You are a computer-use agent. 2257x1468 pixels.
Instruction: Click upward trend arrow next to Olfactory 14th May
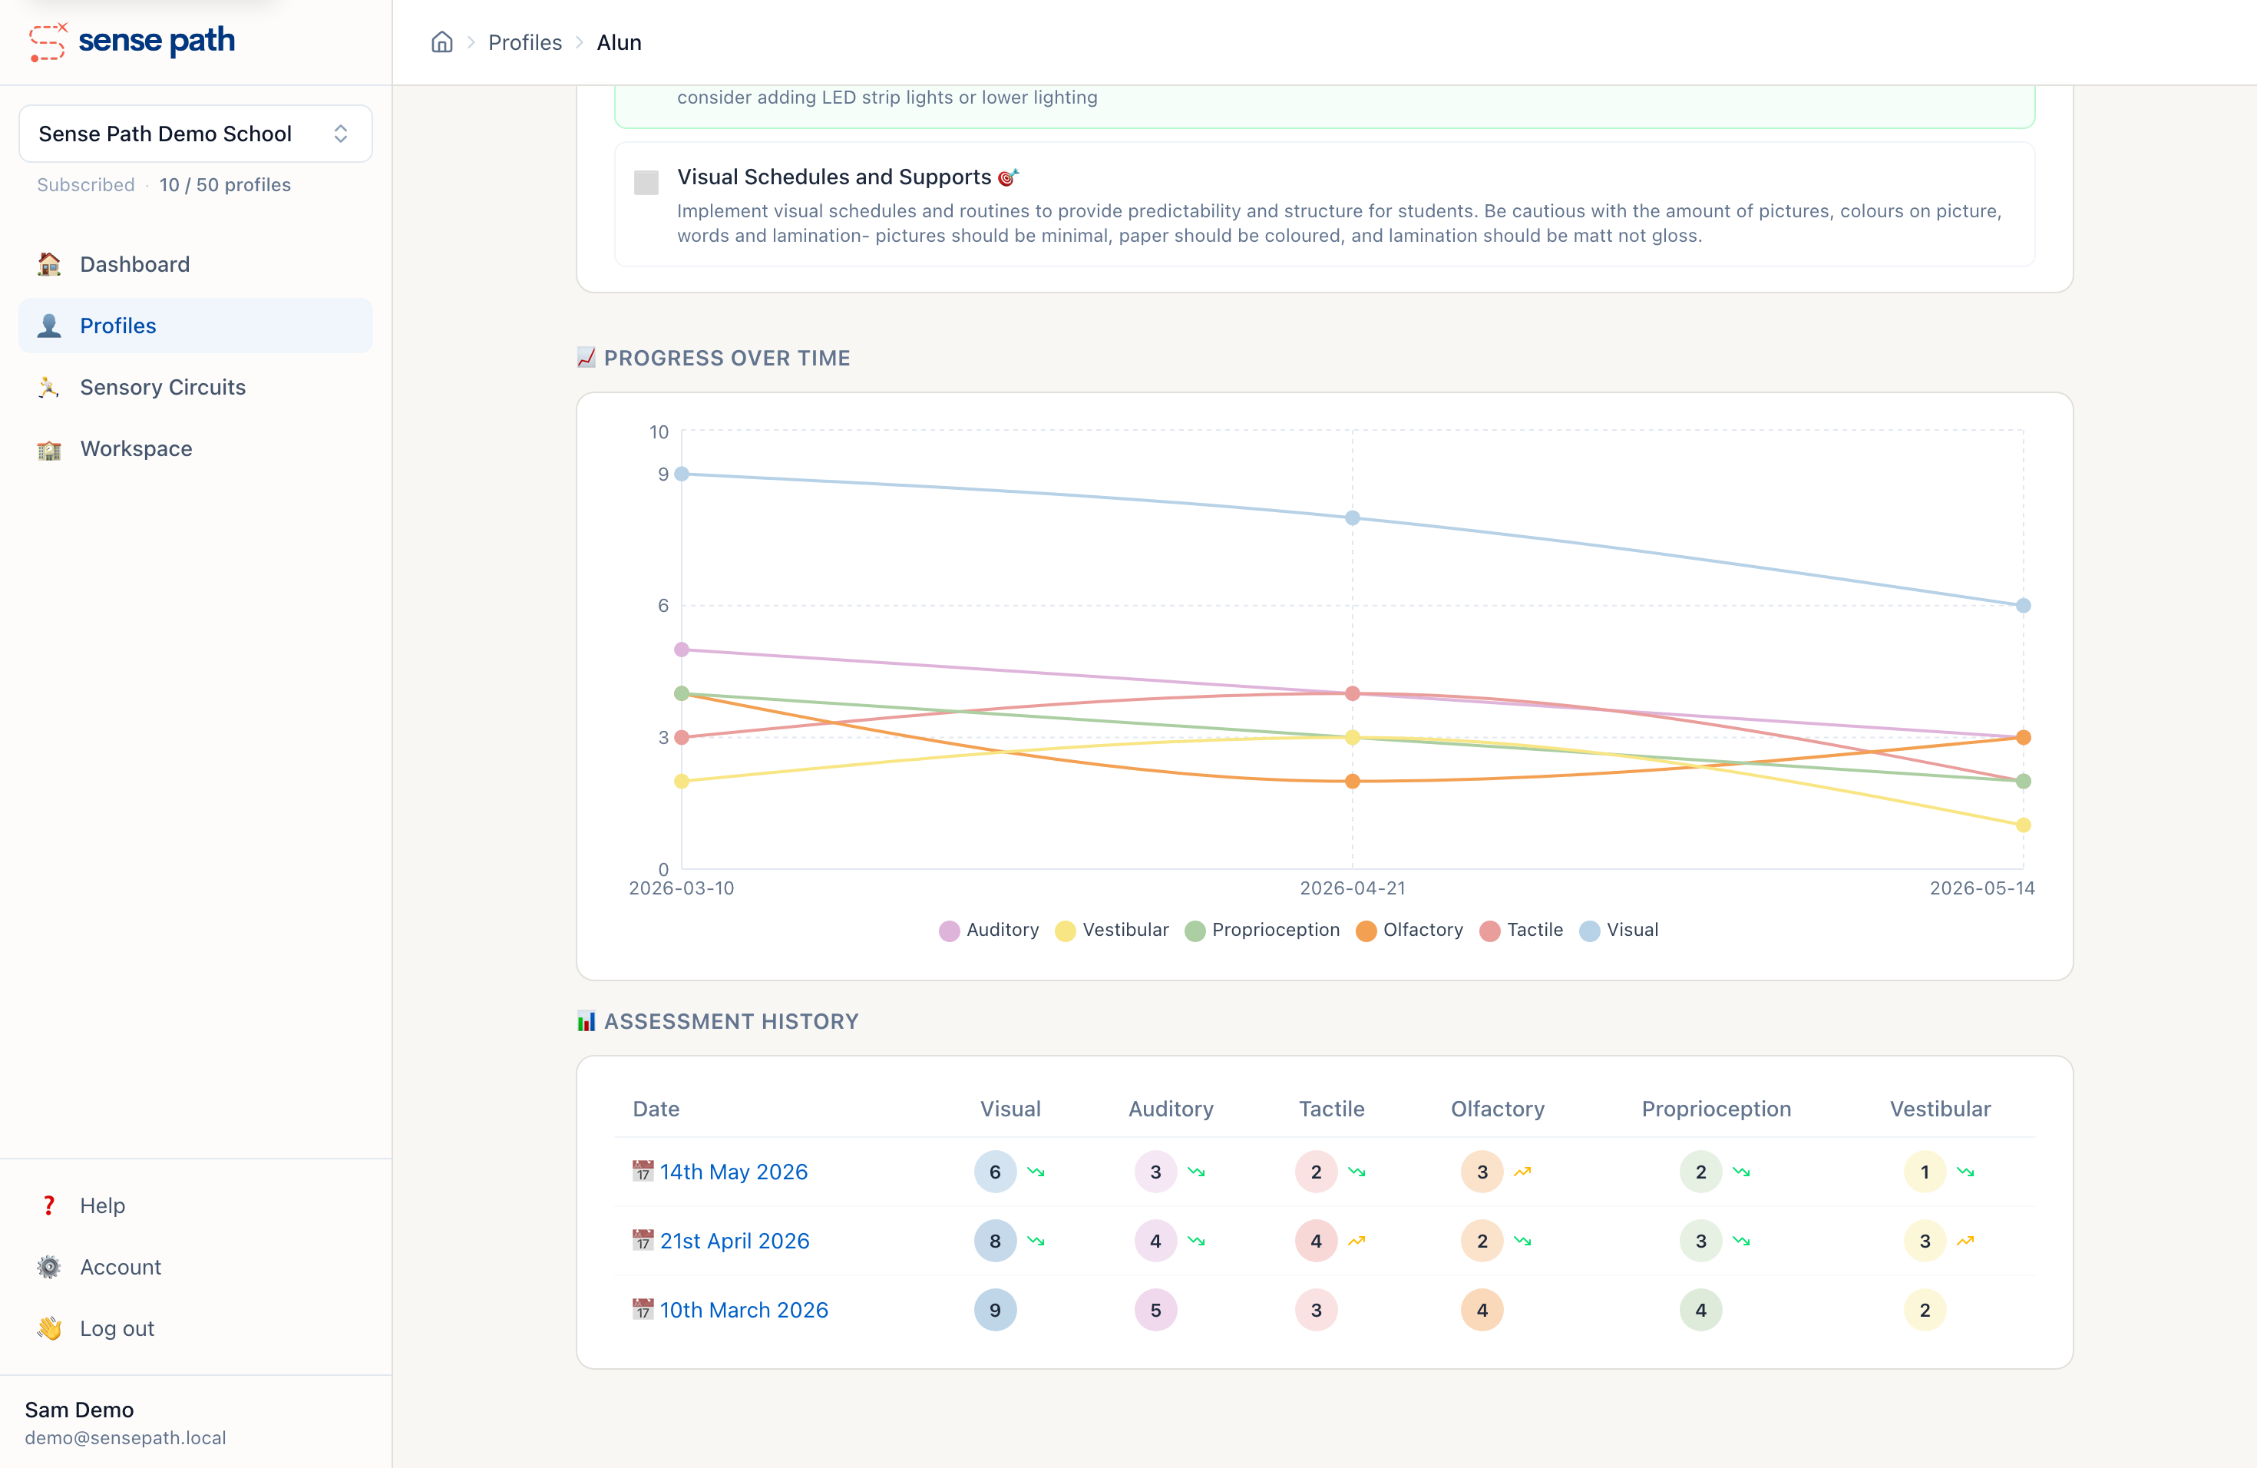[x=1523, y=1172]
